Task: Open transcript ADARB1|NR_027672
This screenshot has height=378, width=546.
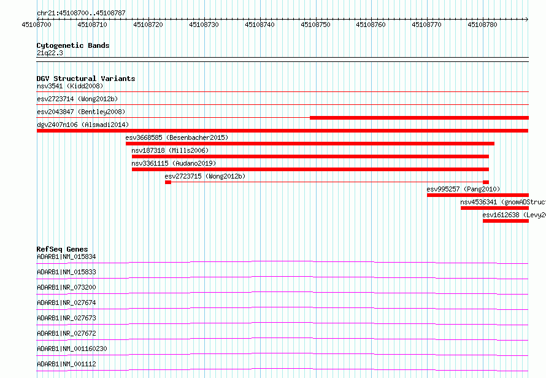Action: (66, 333)
